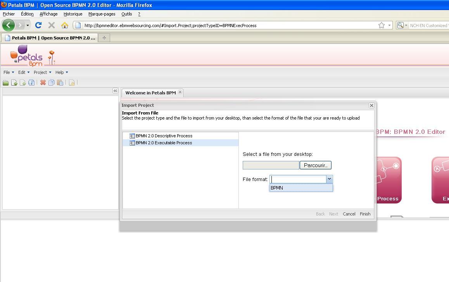Click inside the File format text field
Viewport: 449px width, 282px height.
point(298,179)
